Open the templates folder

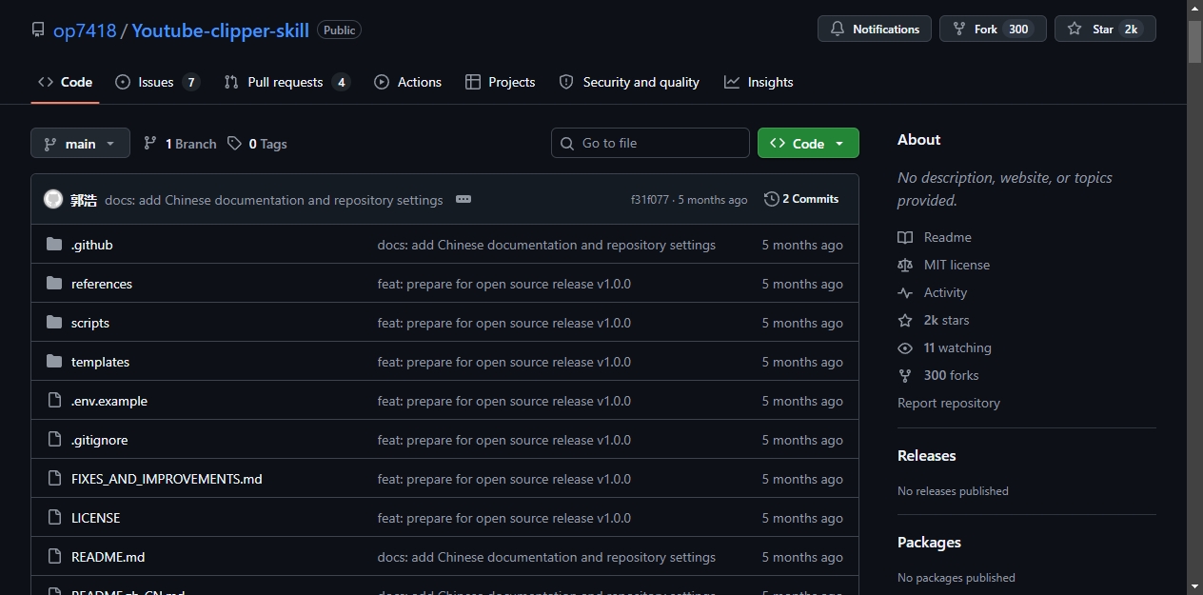(x=100, y=362)
